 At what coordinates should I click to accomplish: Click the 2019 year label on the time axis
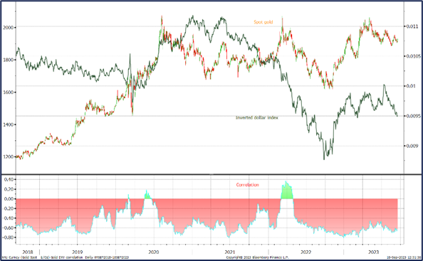click(77, 252)
